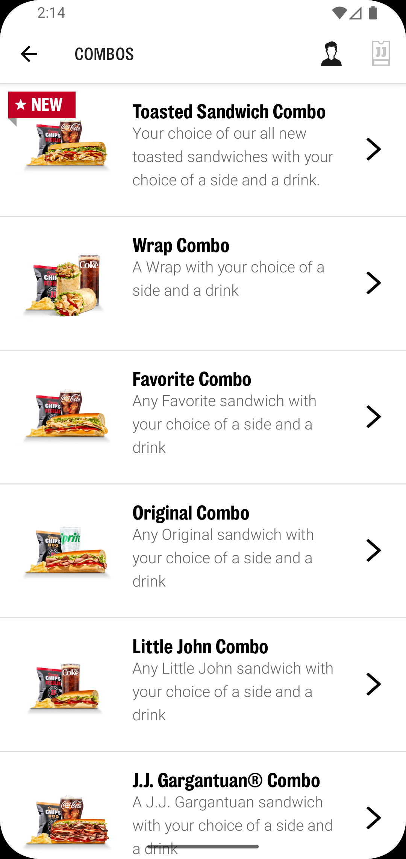Open the user profile icon

point(331,54)
